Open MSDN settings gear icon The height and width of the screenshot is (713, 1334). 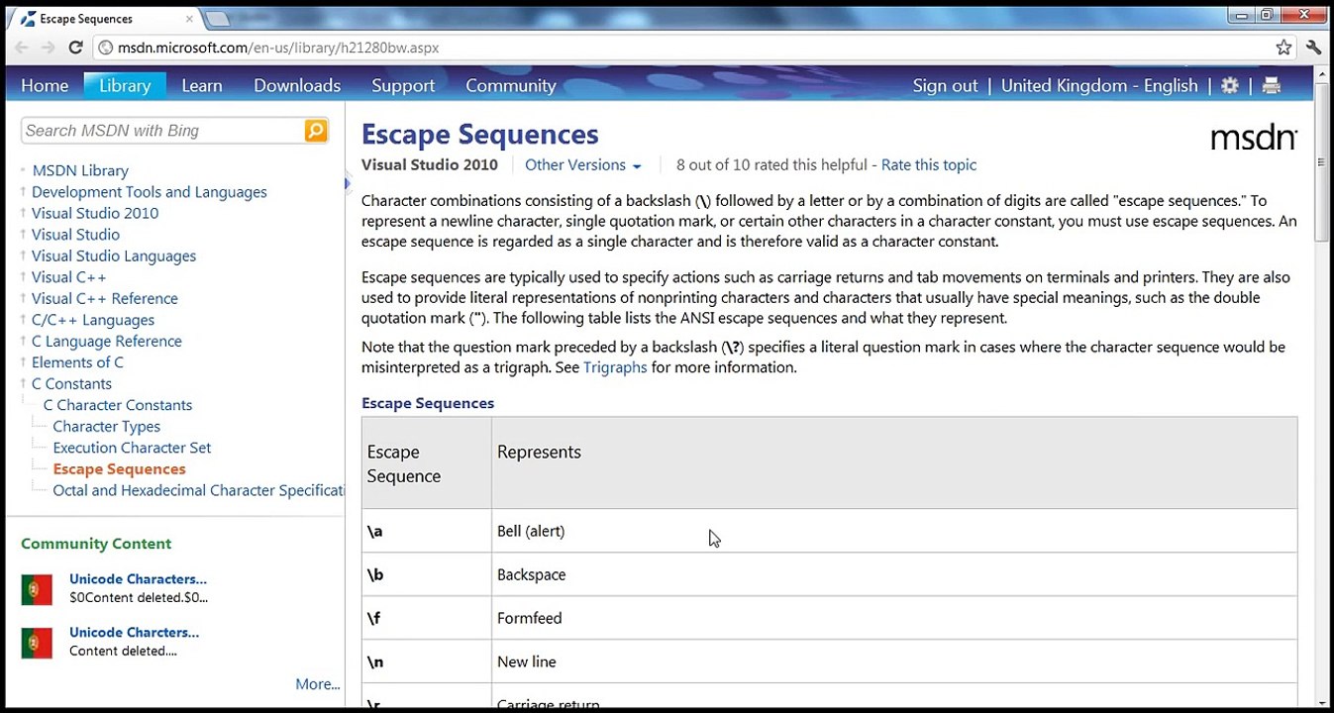point(1230,85)
